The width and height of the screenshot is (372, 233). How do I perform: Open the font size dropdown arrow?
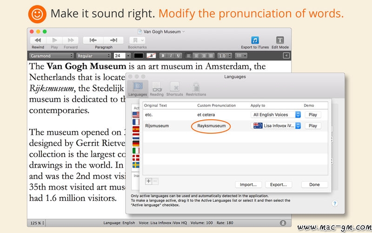click(128, 55)
